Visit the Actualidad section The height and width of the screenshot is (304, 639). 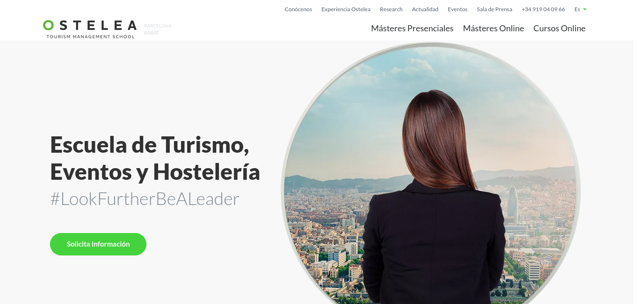pyautogui.click(x=425, y=9)
